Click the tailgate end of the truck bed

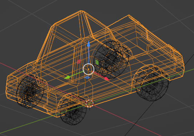tap(176, 61)
